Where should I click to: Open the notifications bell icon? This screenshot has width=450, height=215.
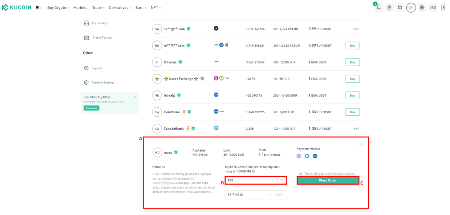(x=379, y=8)
